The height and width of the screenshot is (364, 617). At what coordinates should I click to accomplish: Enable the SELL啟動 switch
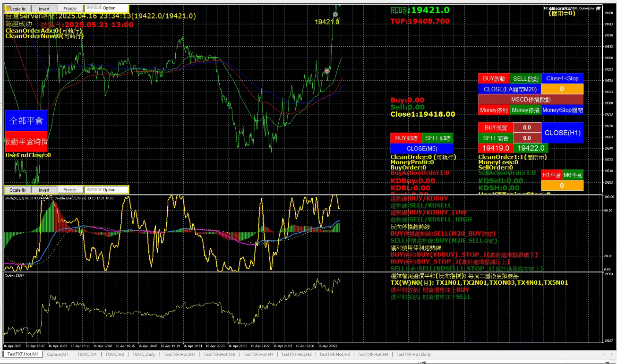pyautogui.click(x=526, y=78)
